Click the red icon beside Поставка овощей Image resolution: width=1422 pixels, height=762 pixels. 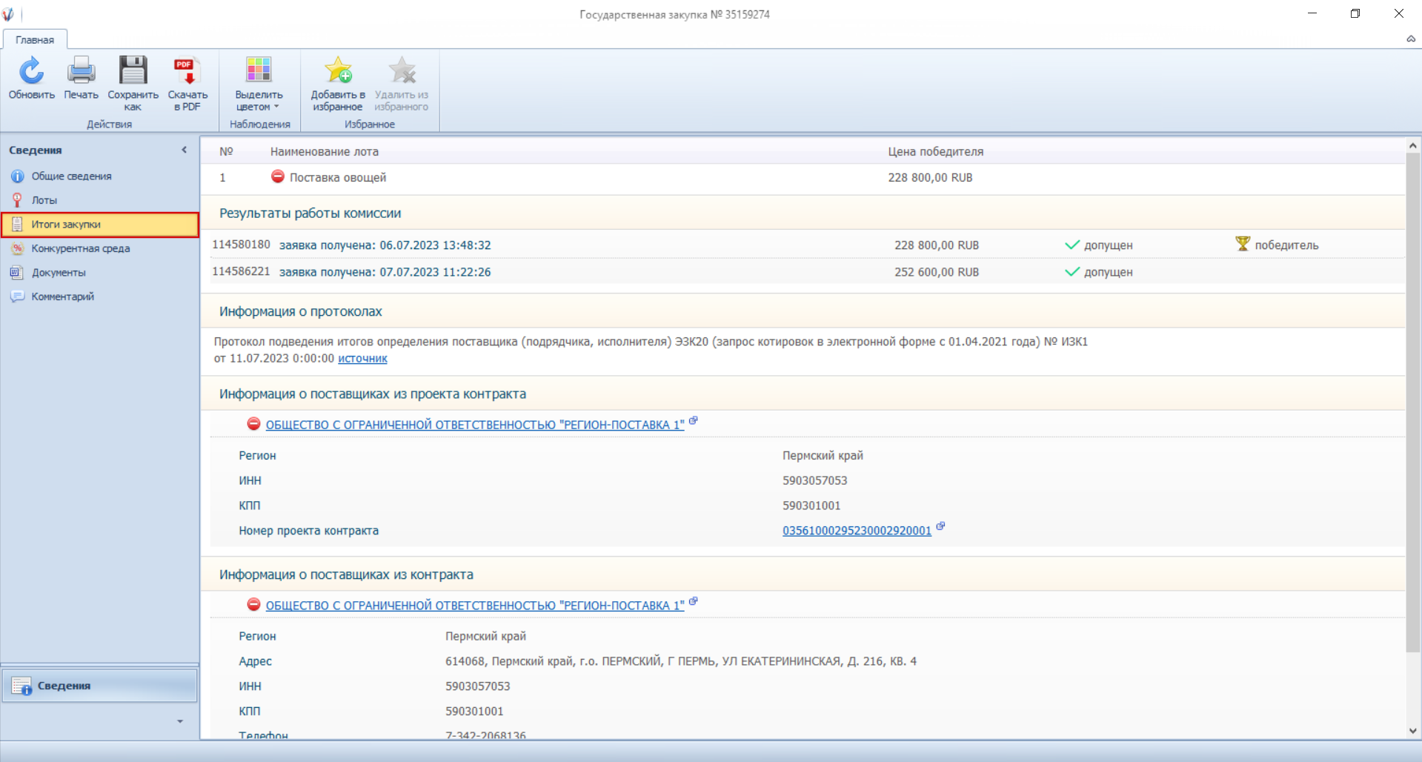tap(278, 176)
